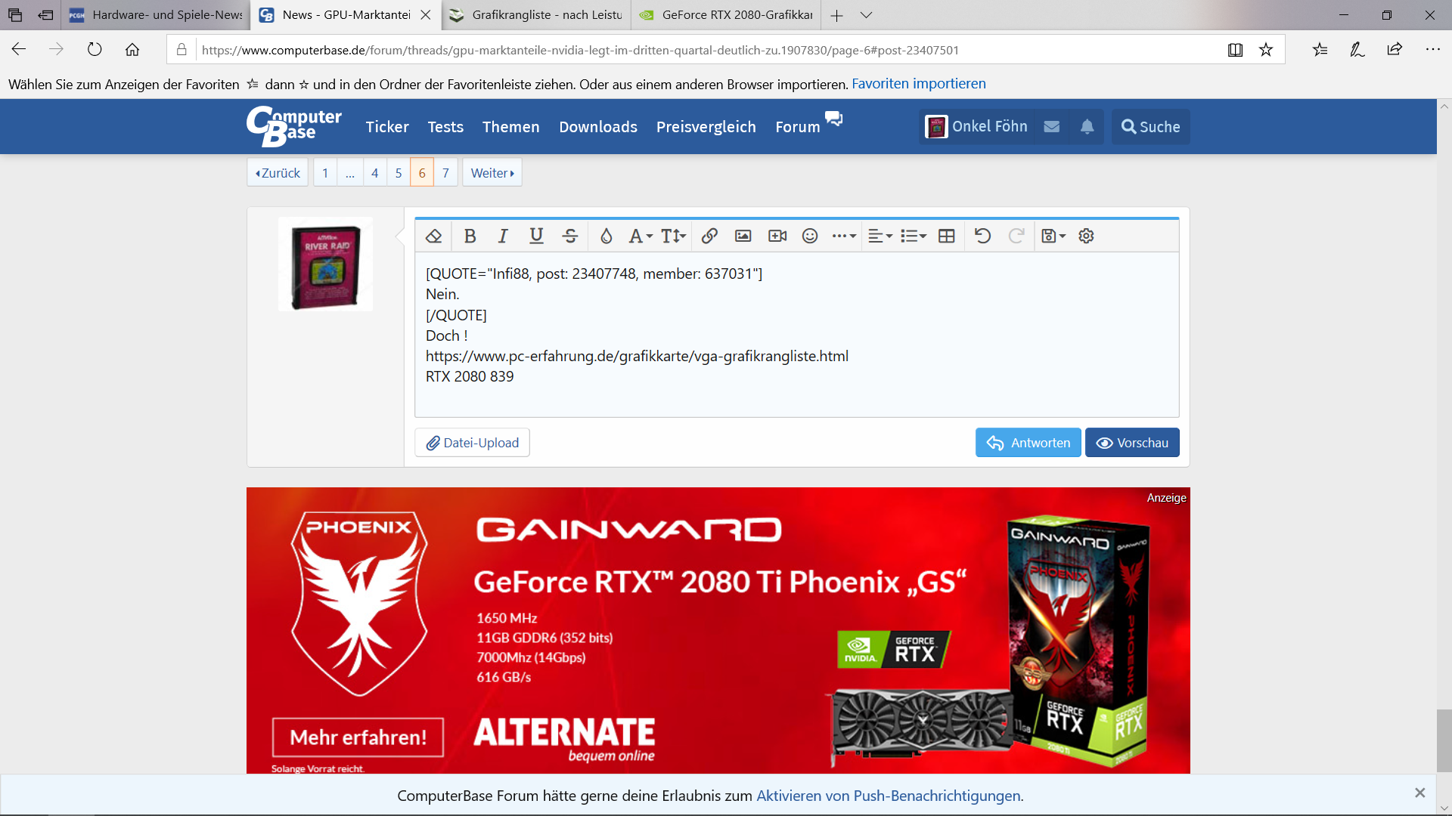The width and height of the screenshot is (1452, 816).
Task: Go to forum page 7
Action: click(x=446, y=173)
